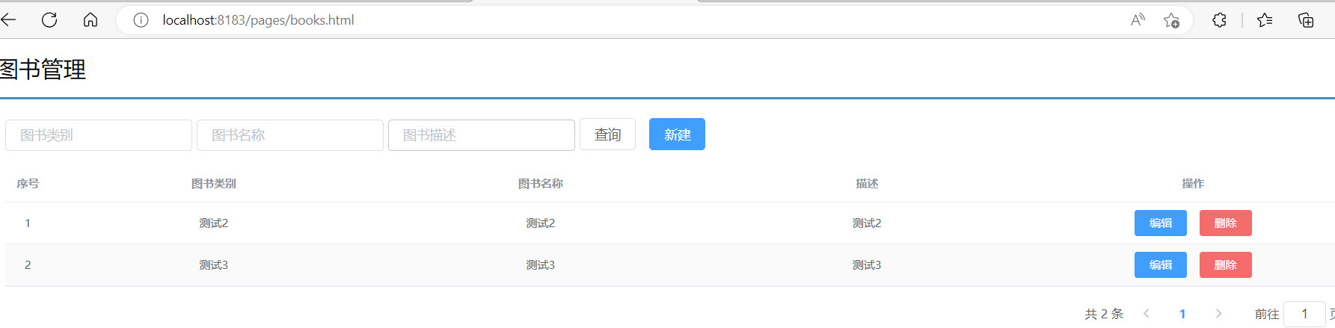
Task: Focus the 图书类别 search field
Action: pyautogui.click(x=99, y=135)
